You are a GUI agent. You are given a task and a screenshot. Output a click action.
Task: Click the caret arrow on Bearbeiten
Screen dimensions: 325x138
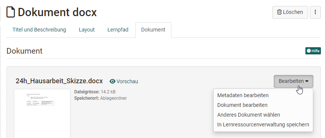[x=307, y=81]
